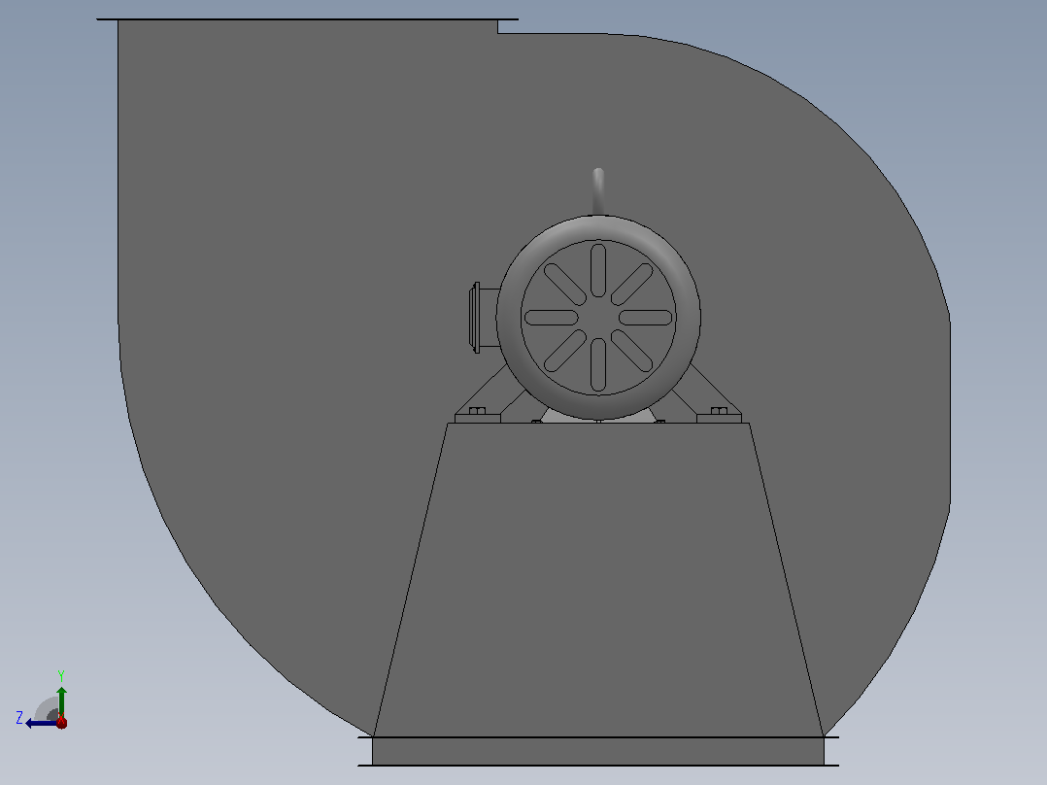
Task: Click the blue Z axis arrow
Action: tap(40, 724)
